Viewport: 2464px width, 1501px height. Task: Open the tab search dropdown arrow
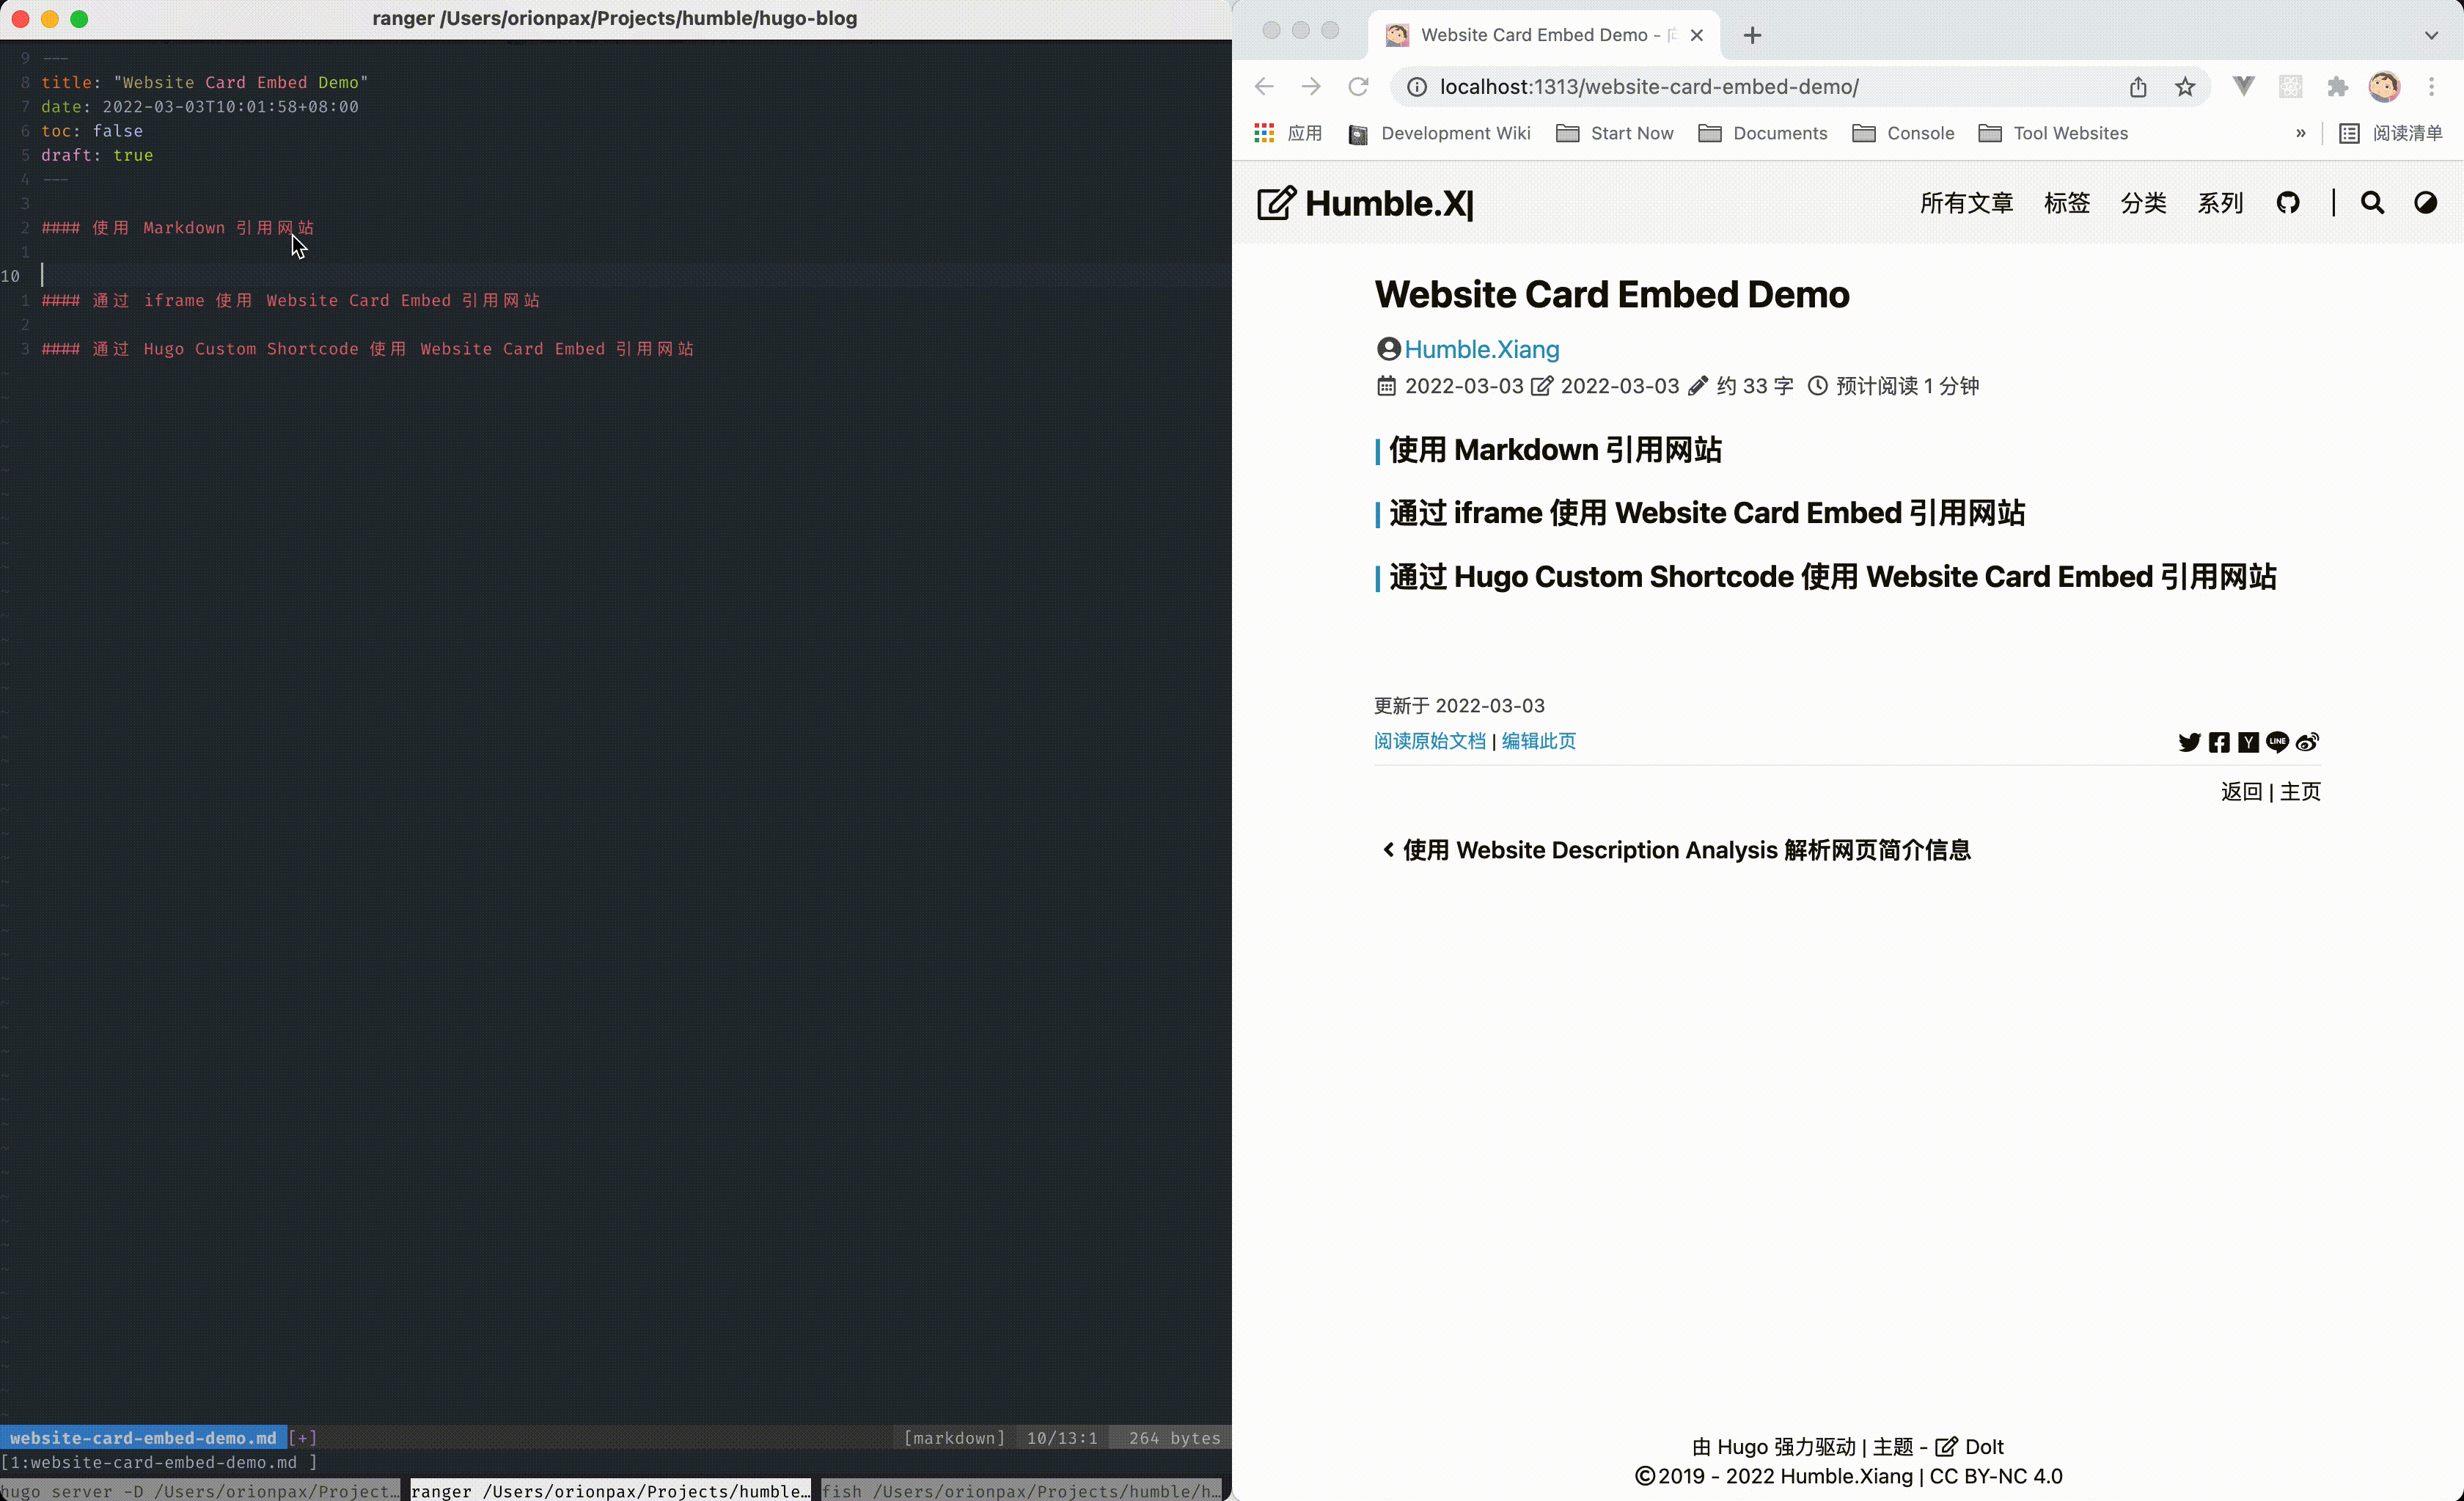(2431, 35)
